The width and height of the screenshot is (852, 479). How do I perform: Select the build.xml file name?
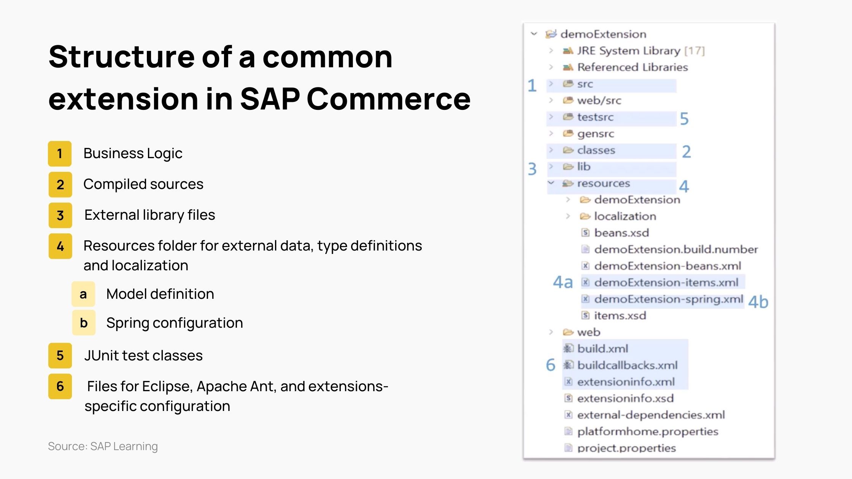(x=603, y=349)
